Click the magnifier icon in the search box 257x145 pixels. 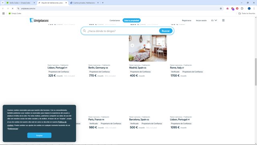84,31
